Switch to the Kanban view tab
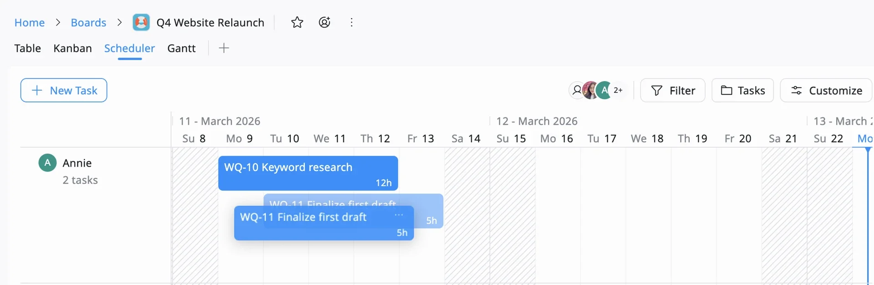874x285 pixels. click(x=72, y=48)
